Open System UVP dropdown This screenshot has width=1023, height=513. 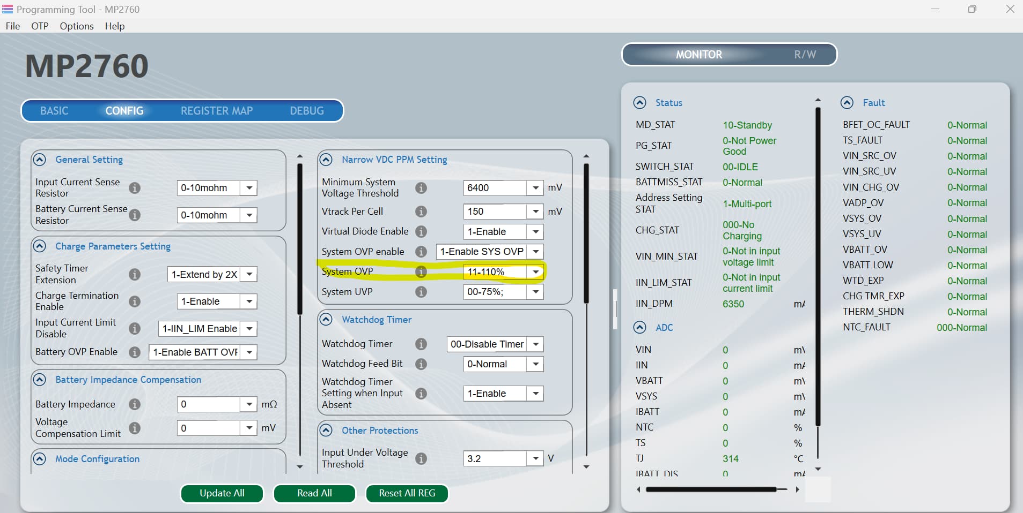coord(535,292)
